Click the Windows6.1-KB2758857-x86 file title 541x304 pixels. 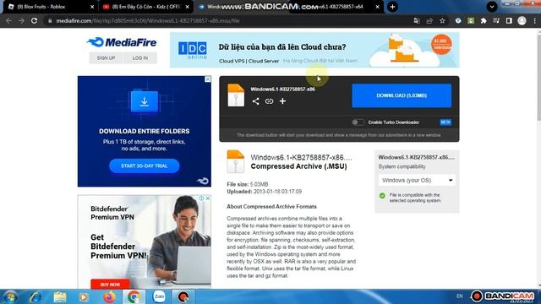coord(282,89)
